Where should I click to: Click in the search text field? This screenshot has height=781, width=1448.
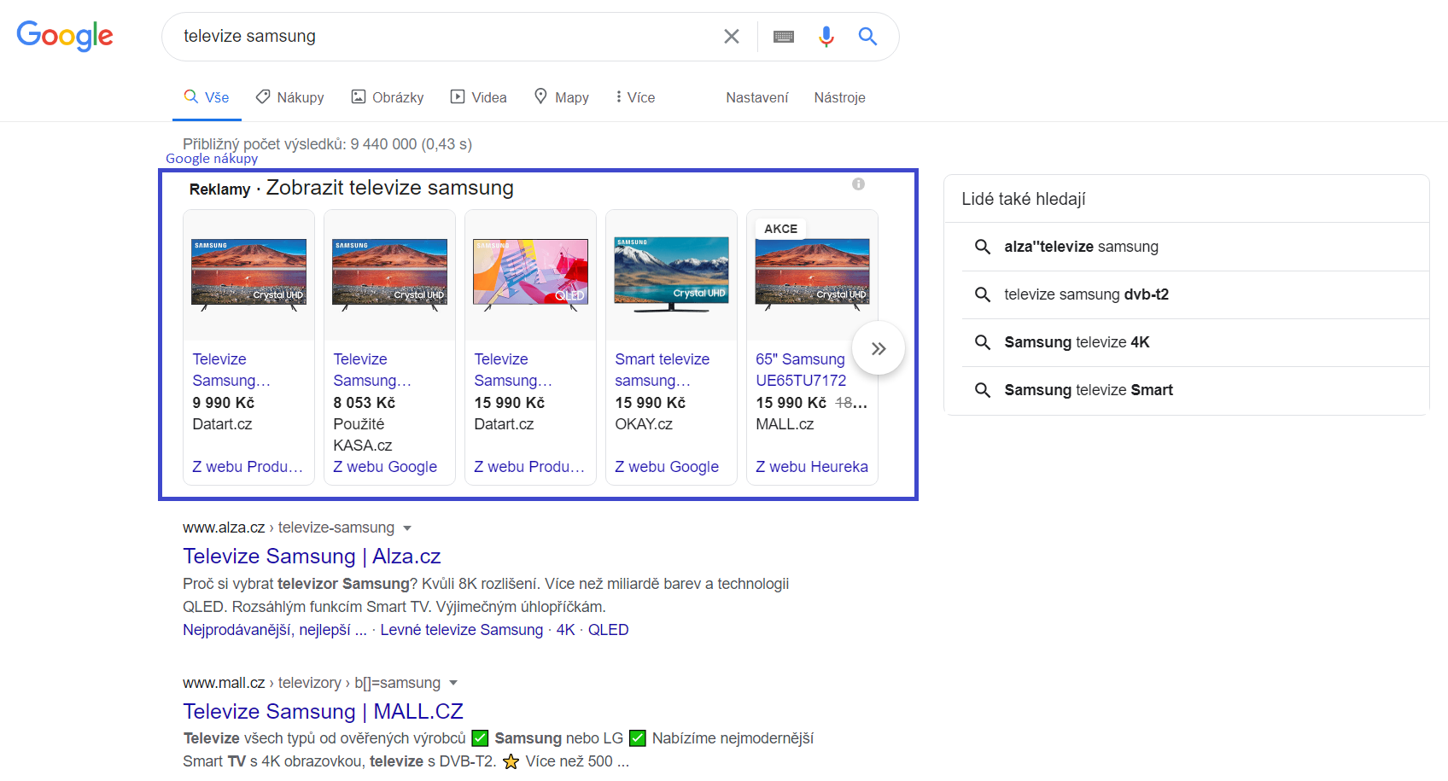click(x=444, y=37)
